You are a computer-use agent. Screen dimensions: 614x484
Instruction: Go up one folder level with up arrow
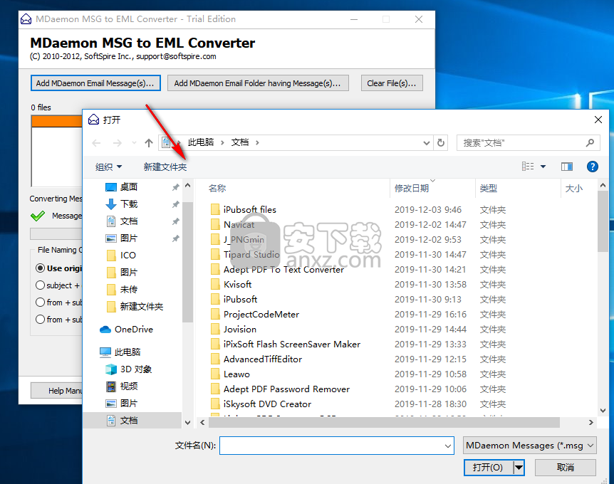(x=149, y=143)
